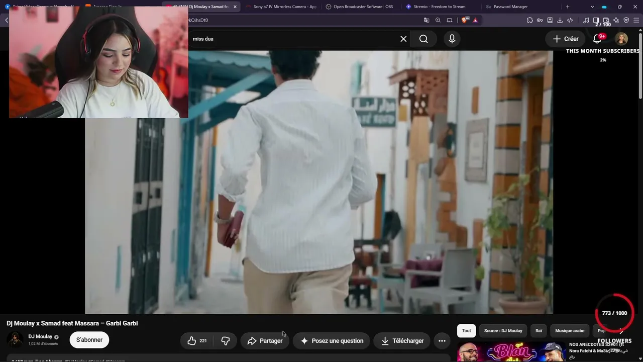Open Brave Shields lion icon
643x362 pixels.
click(x=464, y=20)
